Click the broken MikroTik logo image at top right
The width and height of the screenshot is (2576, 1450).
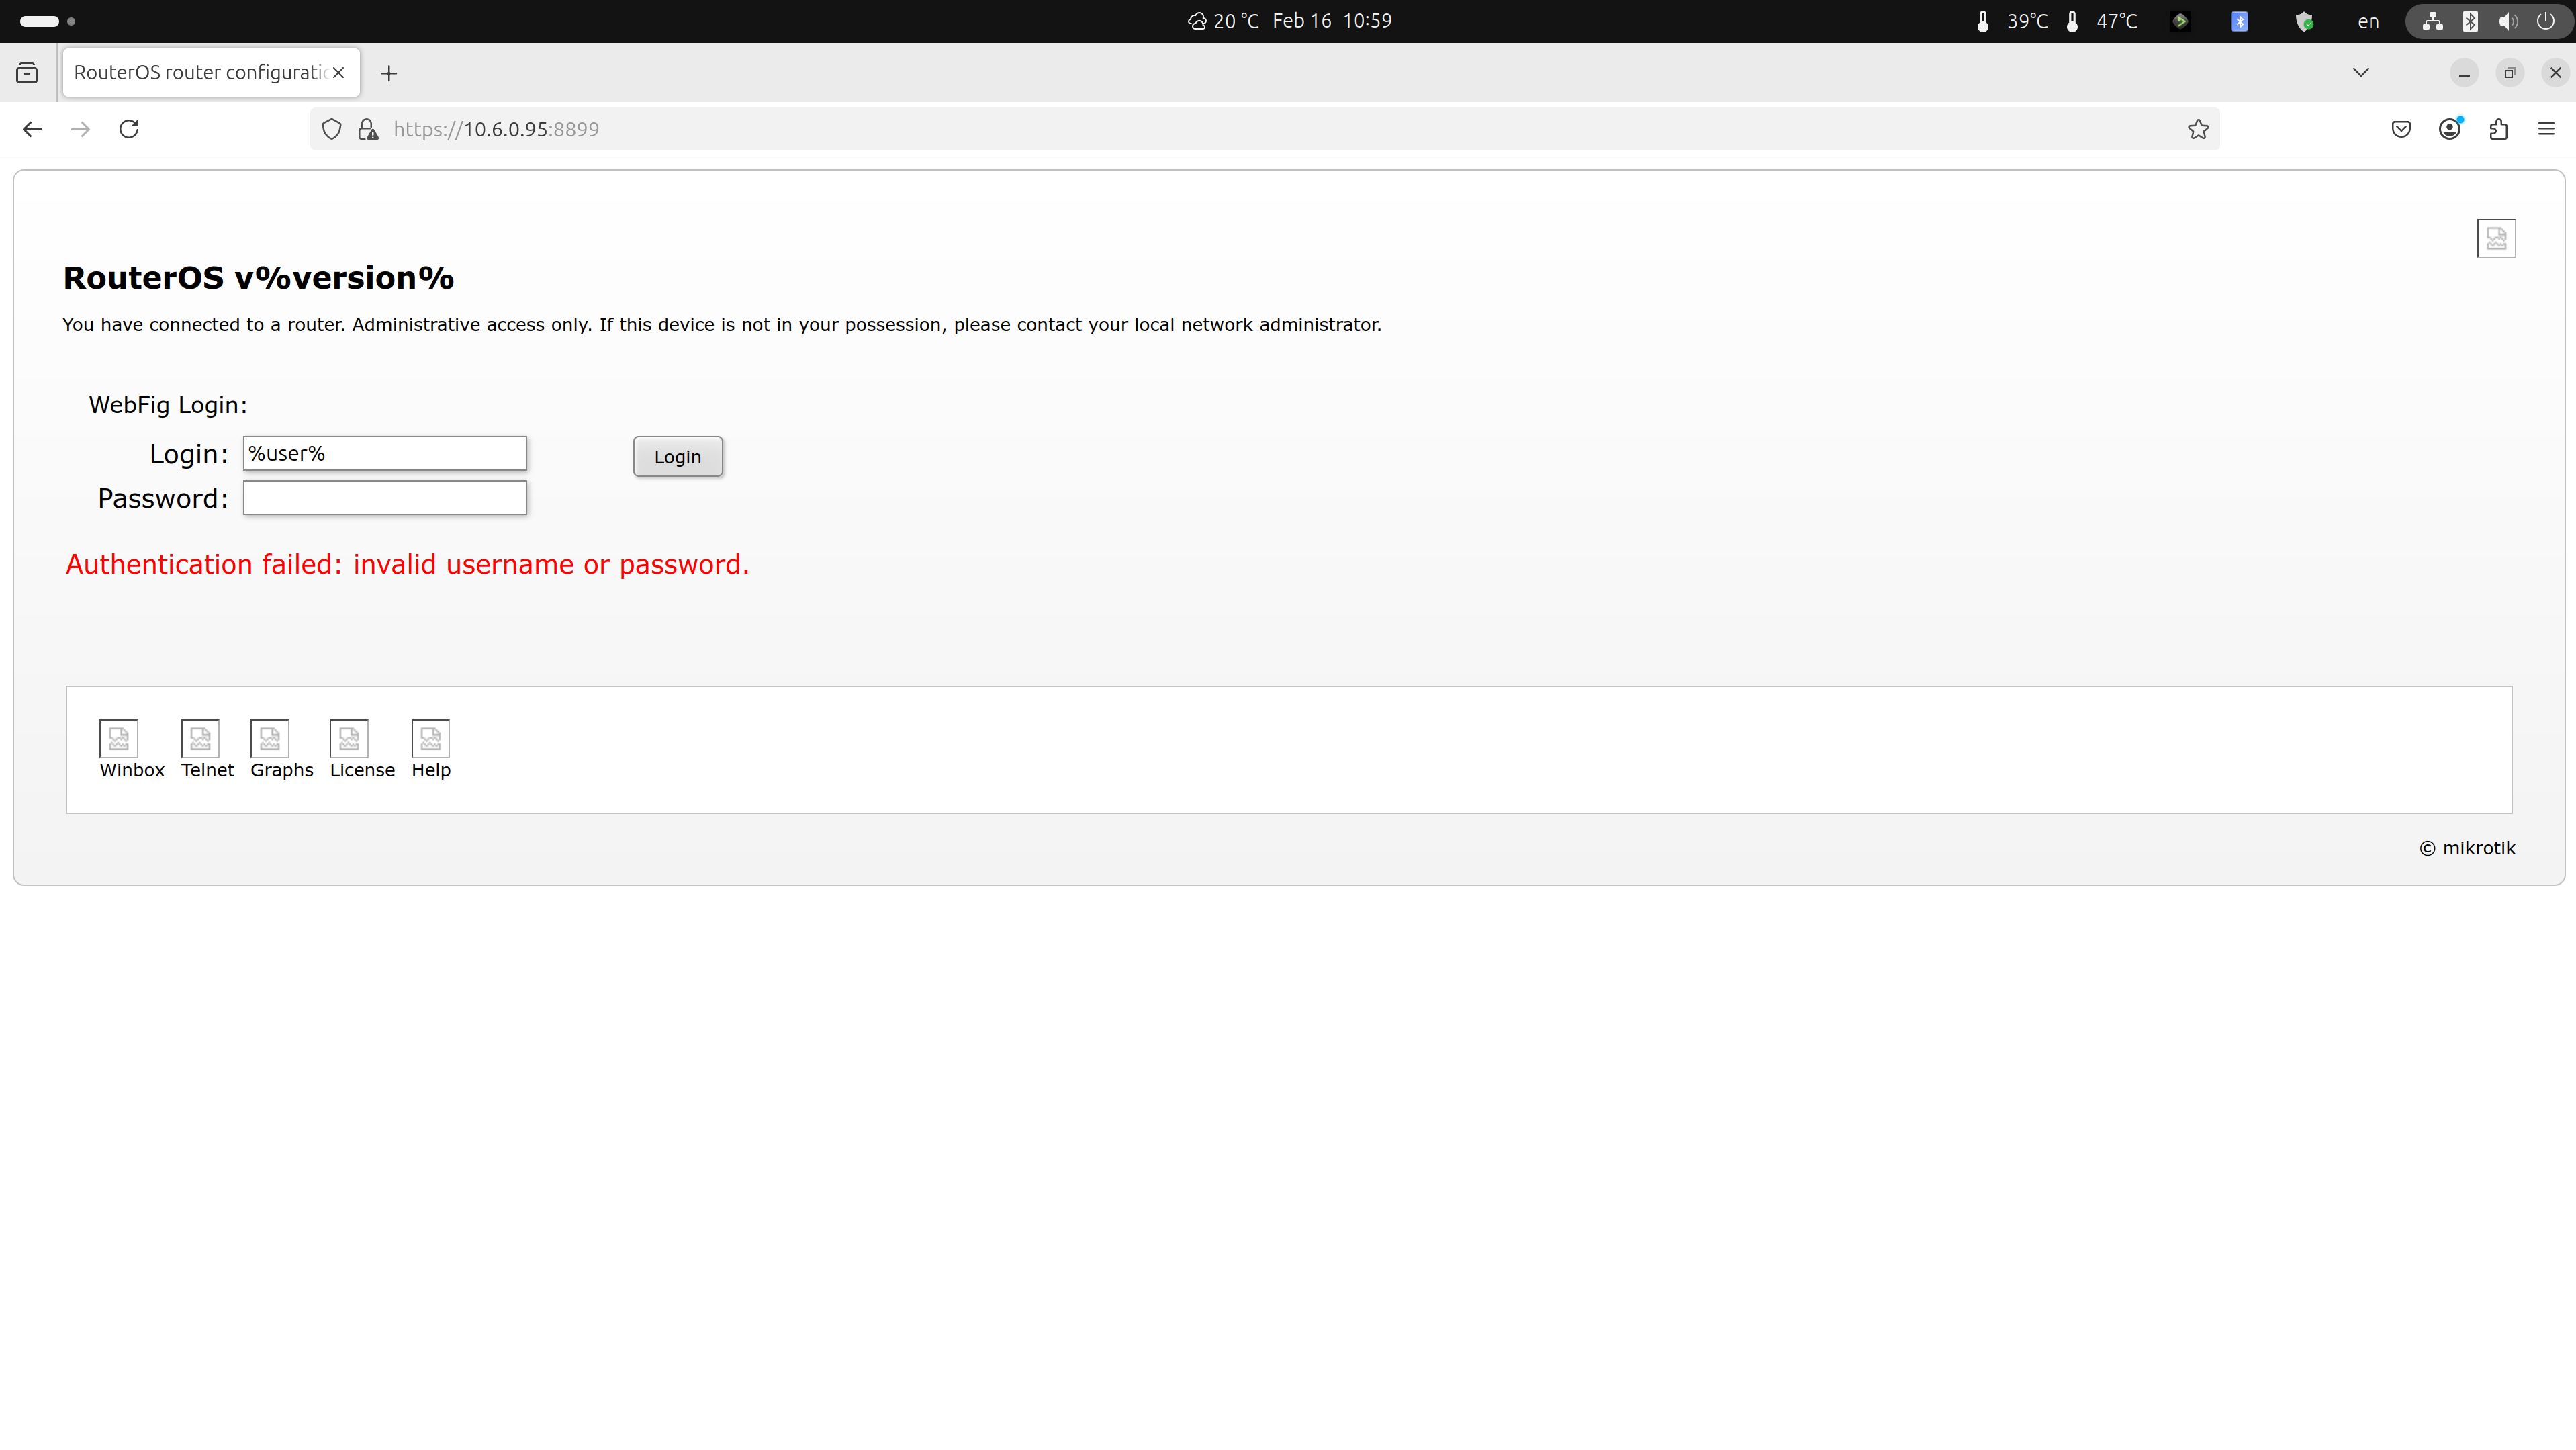pos(2496,238)
